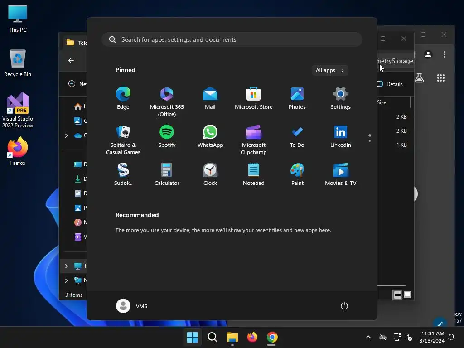Image resolution: width=464 pixels, height=348 pixels.
Task: Open the Paint app
Action: click(297, 174)
